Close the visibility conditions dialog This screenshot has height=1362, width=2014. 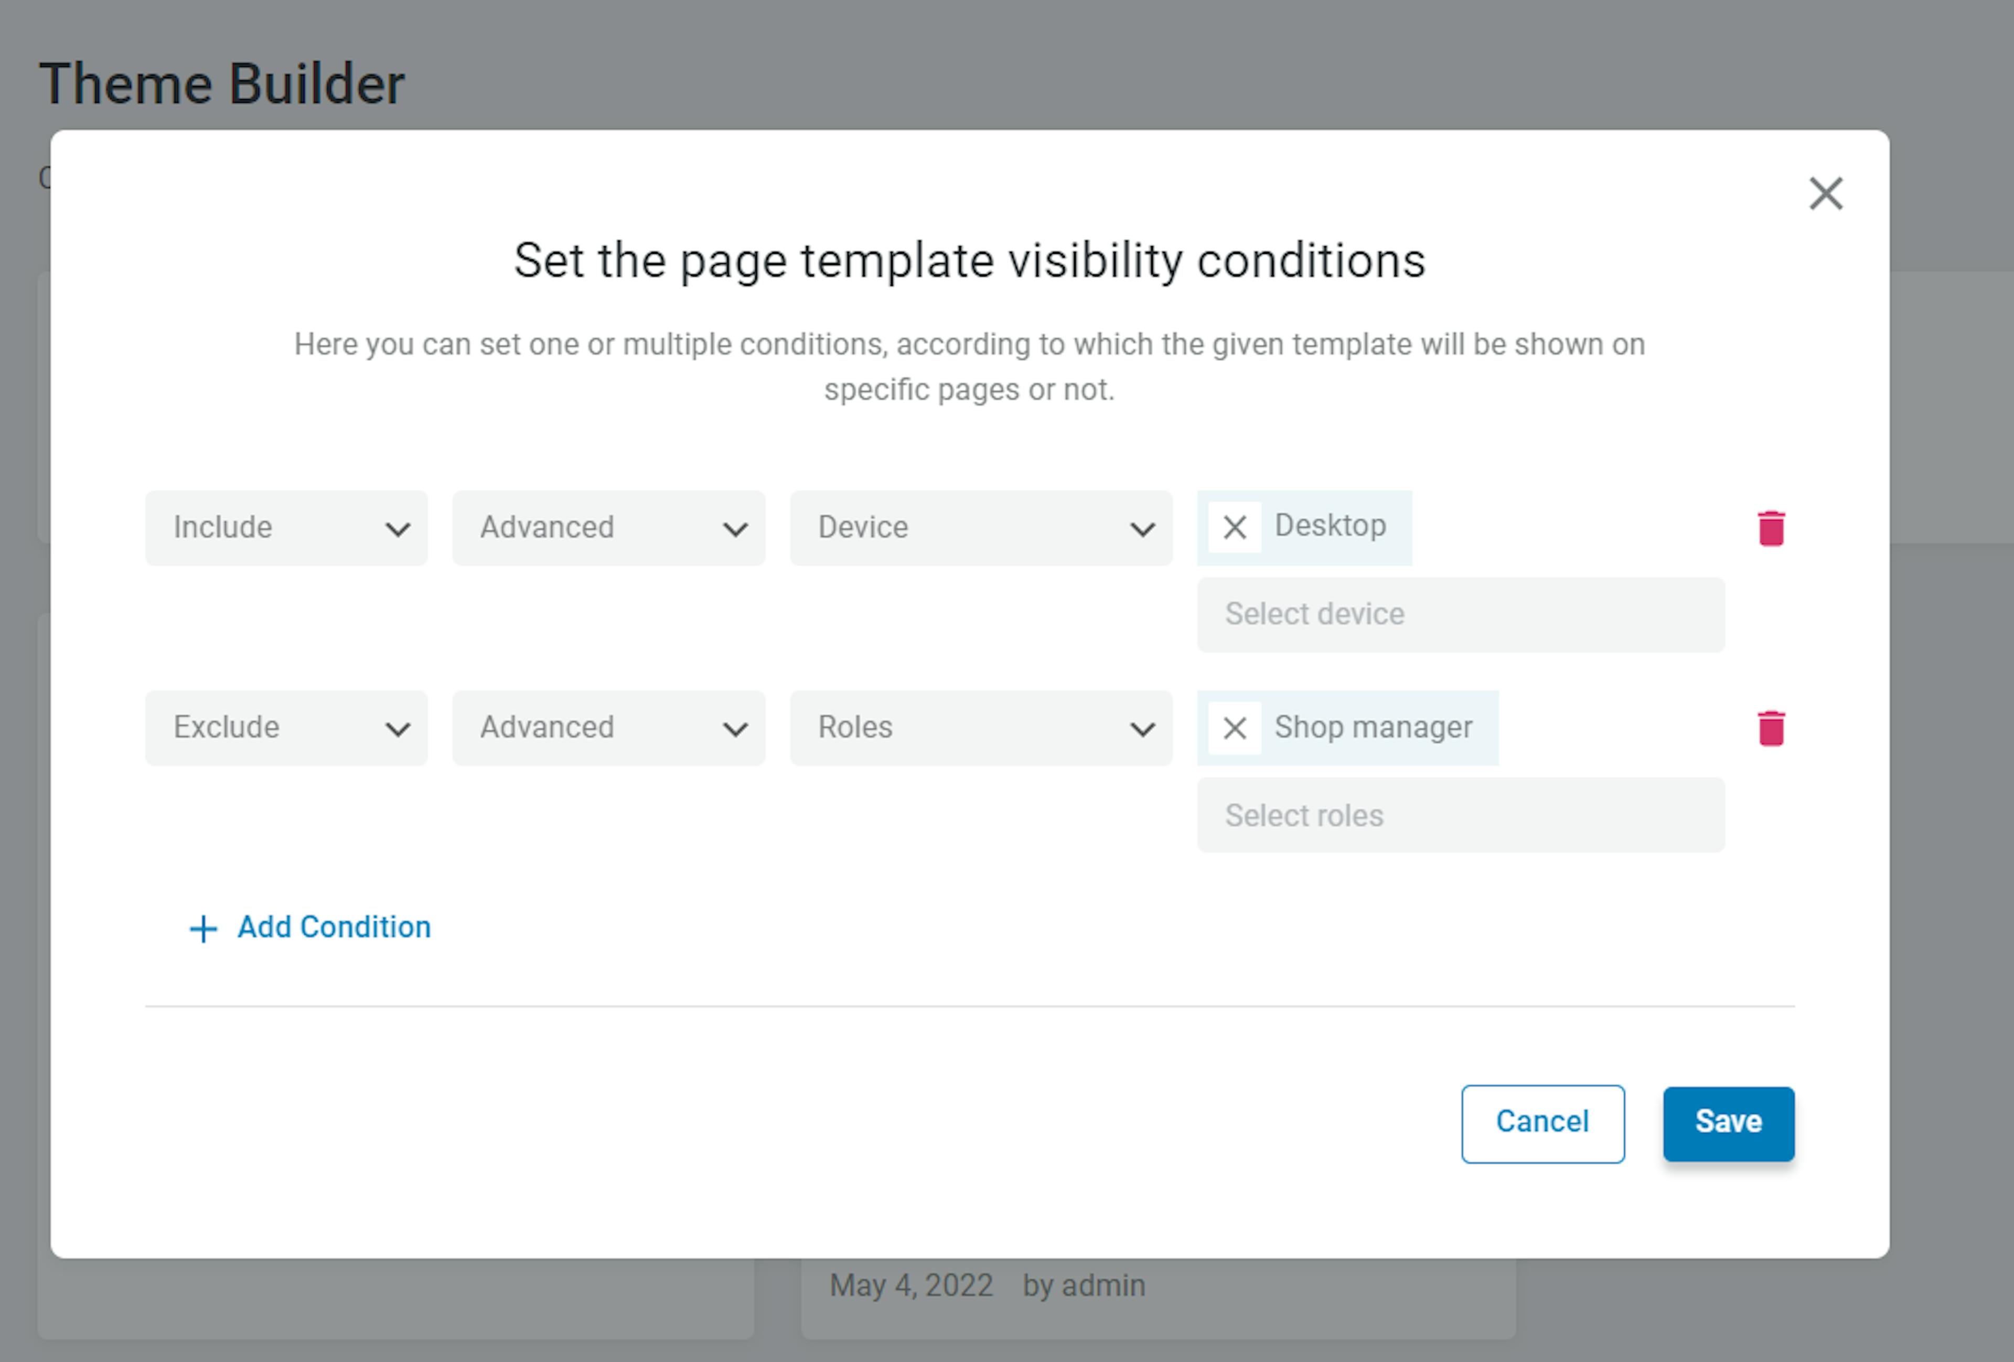click(1826, 193)
